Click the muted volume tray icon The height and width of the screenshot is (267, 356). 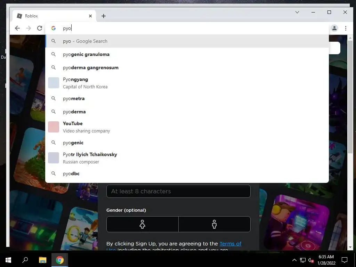coord(311,260)
